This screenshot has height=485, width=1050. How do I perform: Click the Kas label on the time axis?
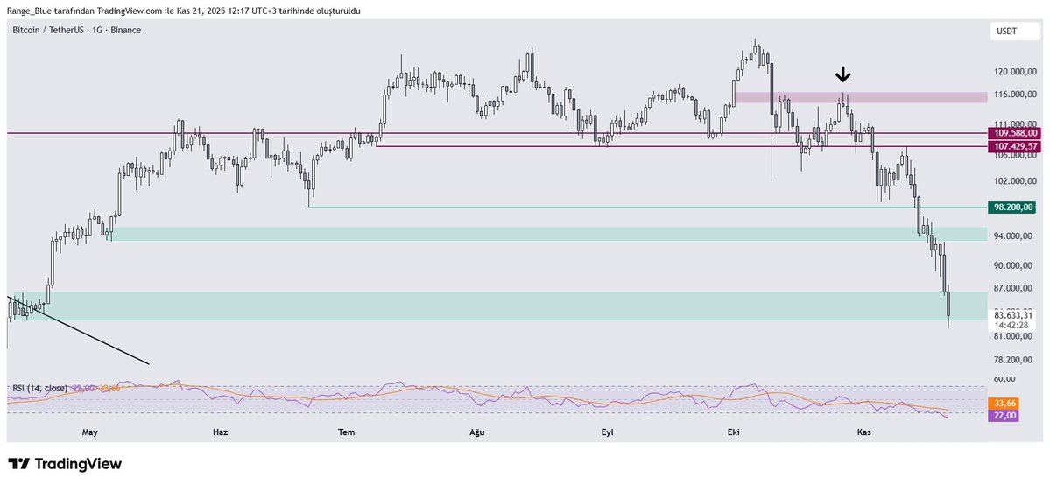(x=863, y=432)
